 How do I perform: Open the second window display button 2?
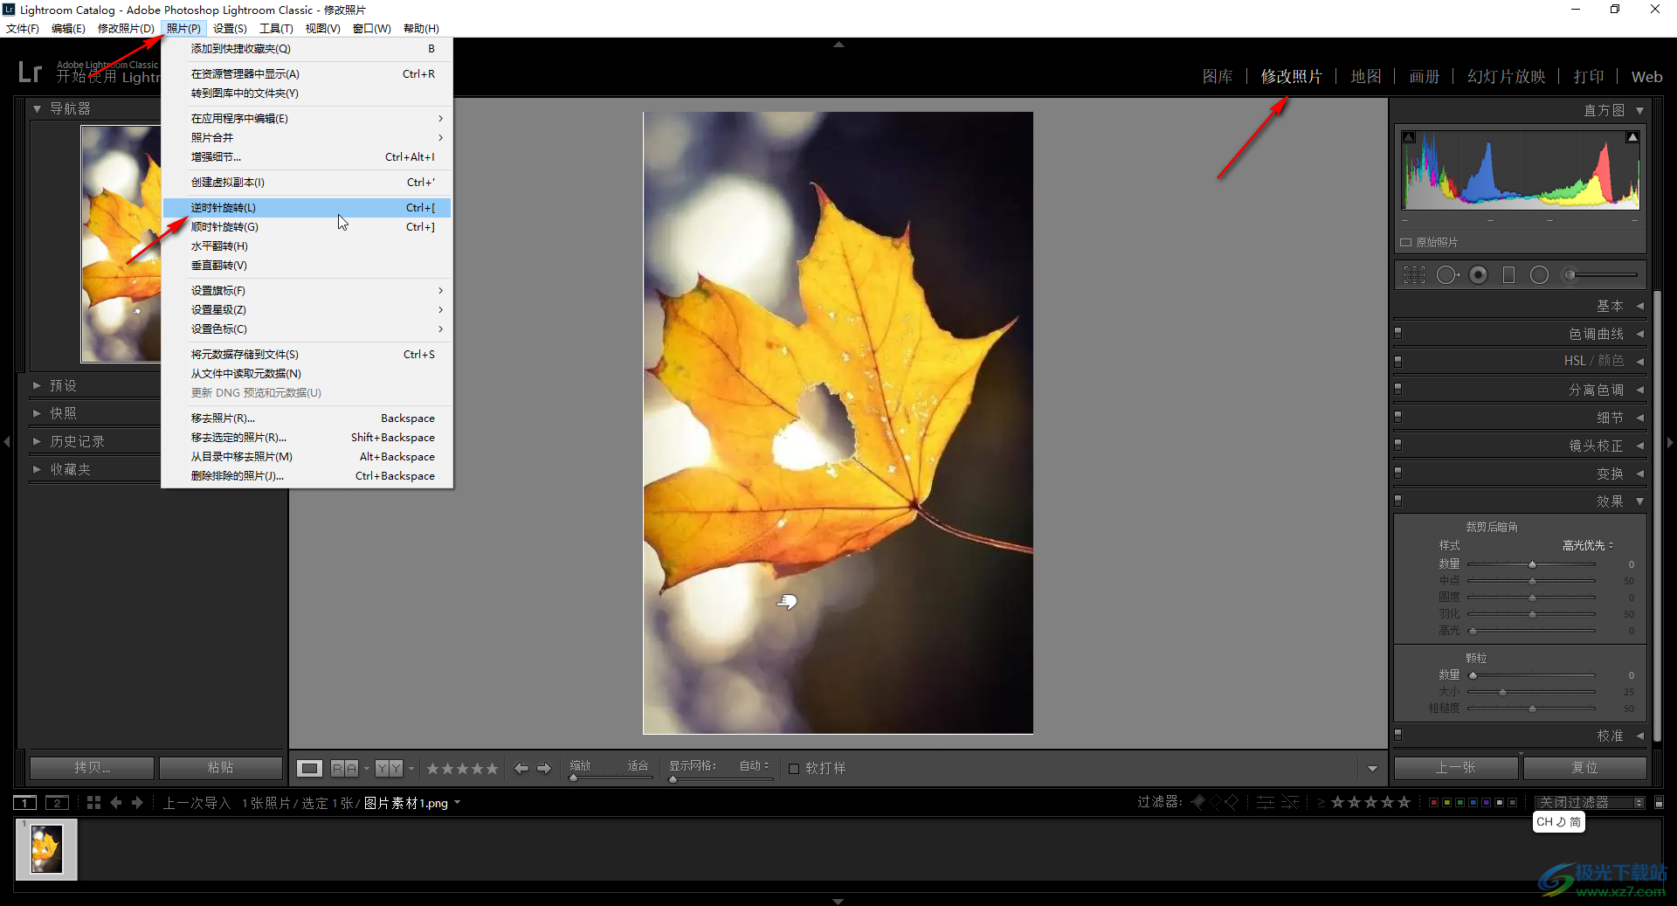pos(57,803)
